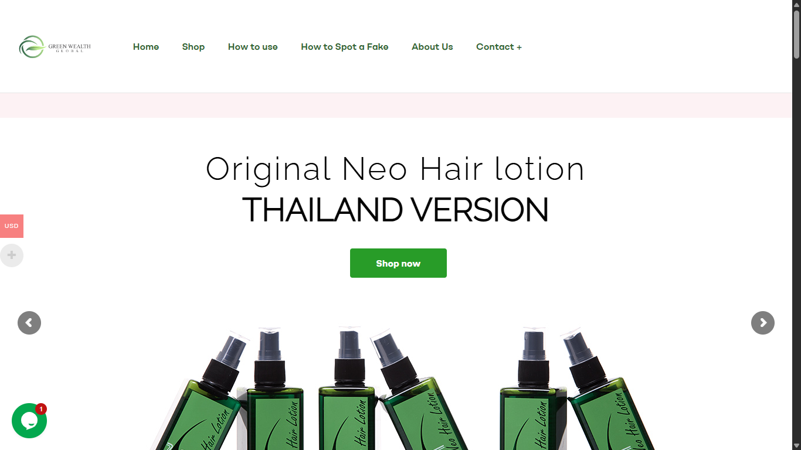
Task: Open the USD currency selector
Action: (12, 226)
